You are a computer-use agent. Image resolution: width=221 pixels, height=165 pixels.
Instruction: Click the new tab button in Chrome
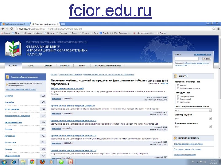coord(63,24)
